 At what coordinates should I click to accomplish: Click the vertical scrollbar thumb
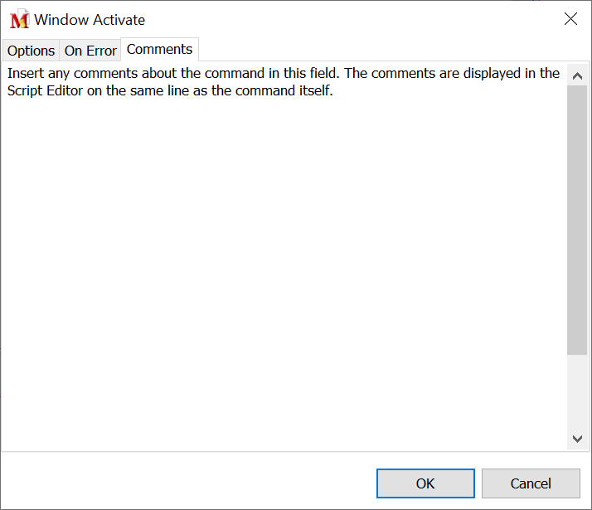[x=577, y=220]
